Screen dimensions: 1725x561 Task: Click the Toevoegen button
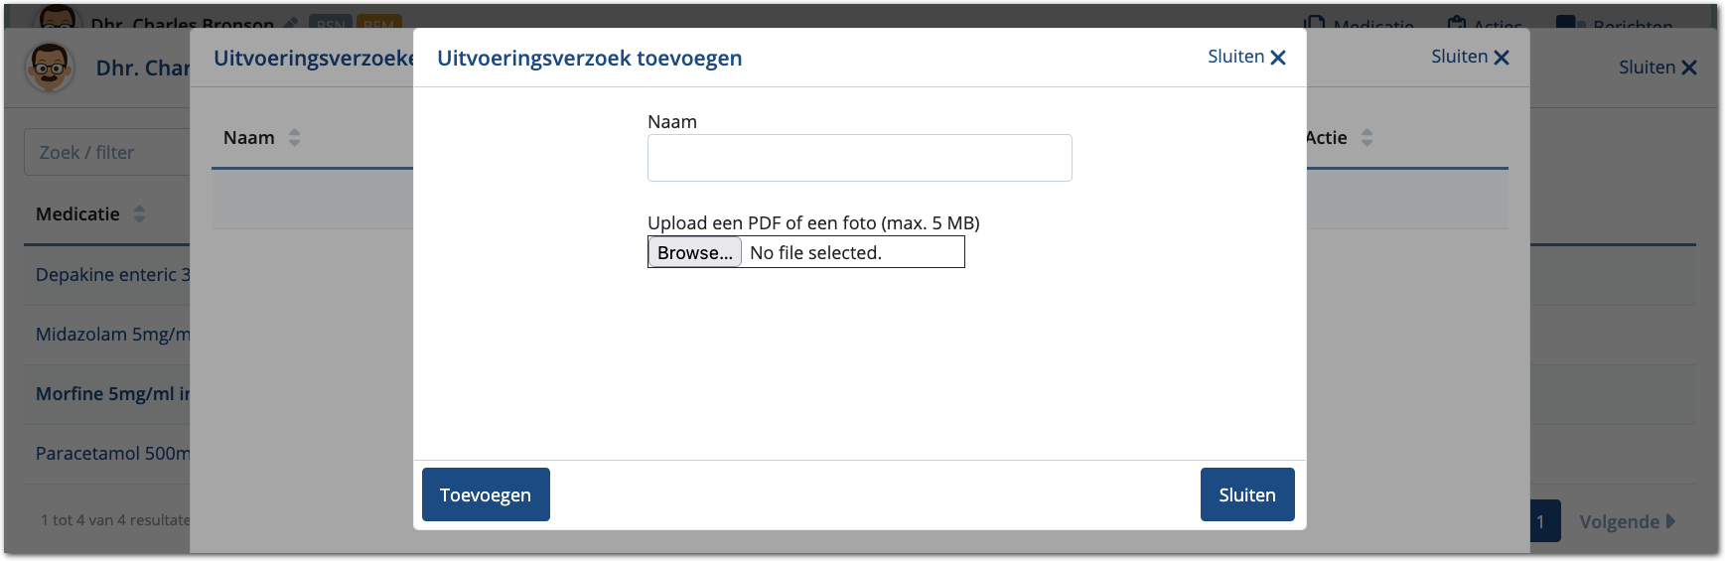486,494
